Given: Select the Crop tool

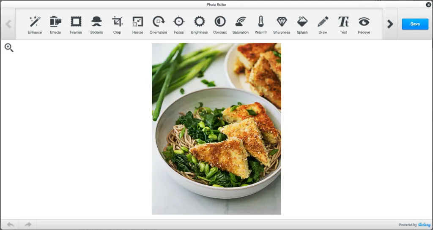Looking at the screenshot, I should (x=117, y=25).
